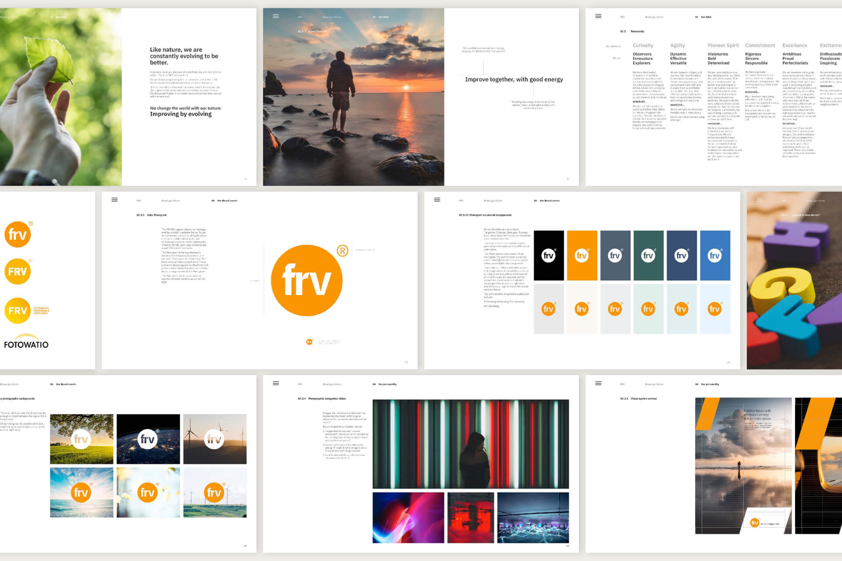The width and height of the screenshot is (842, 561).
Task: Click 'Observers Innovators Explorers' under Curiosity
Action: [x=642, y=59]
